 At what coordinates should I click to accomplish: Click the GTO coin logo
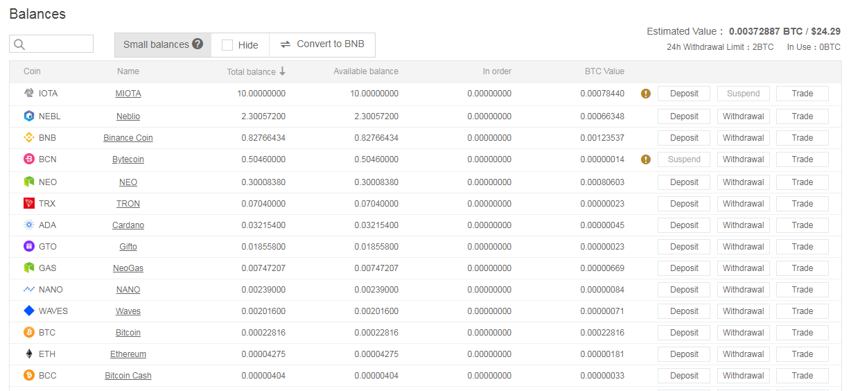click(29, 246)
